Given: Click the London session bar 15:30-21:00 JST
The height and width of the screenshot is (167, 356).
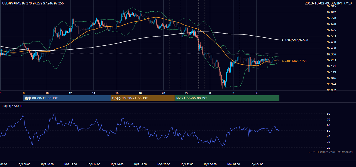Looking at the screenshot, I should point(143,98).
